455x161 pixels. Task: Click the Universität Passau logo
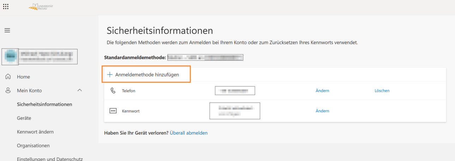pos(41,6)
